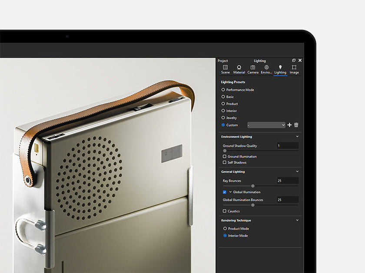This screenshot has height=273, width=365.
Task: Select the Lighting bulb icon
Action: pos(280,68)
